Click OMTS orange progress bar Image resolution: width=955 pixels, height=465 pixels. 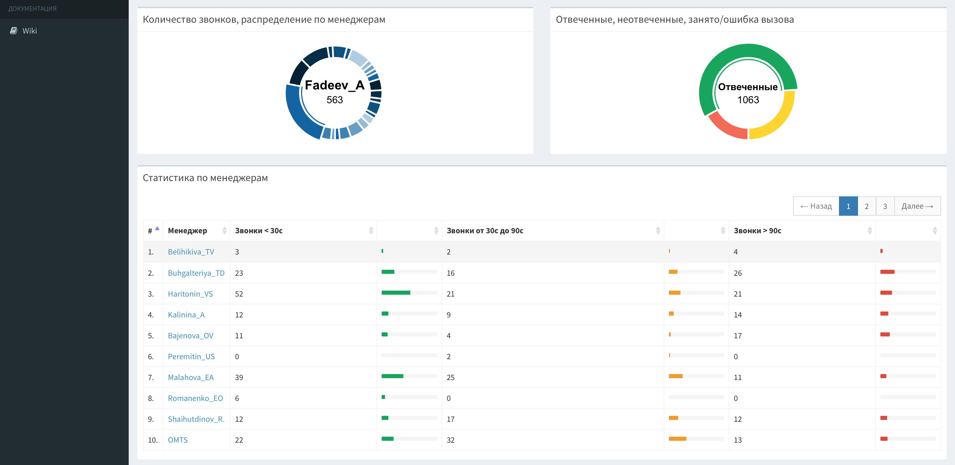tap(677, 439)
